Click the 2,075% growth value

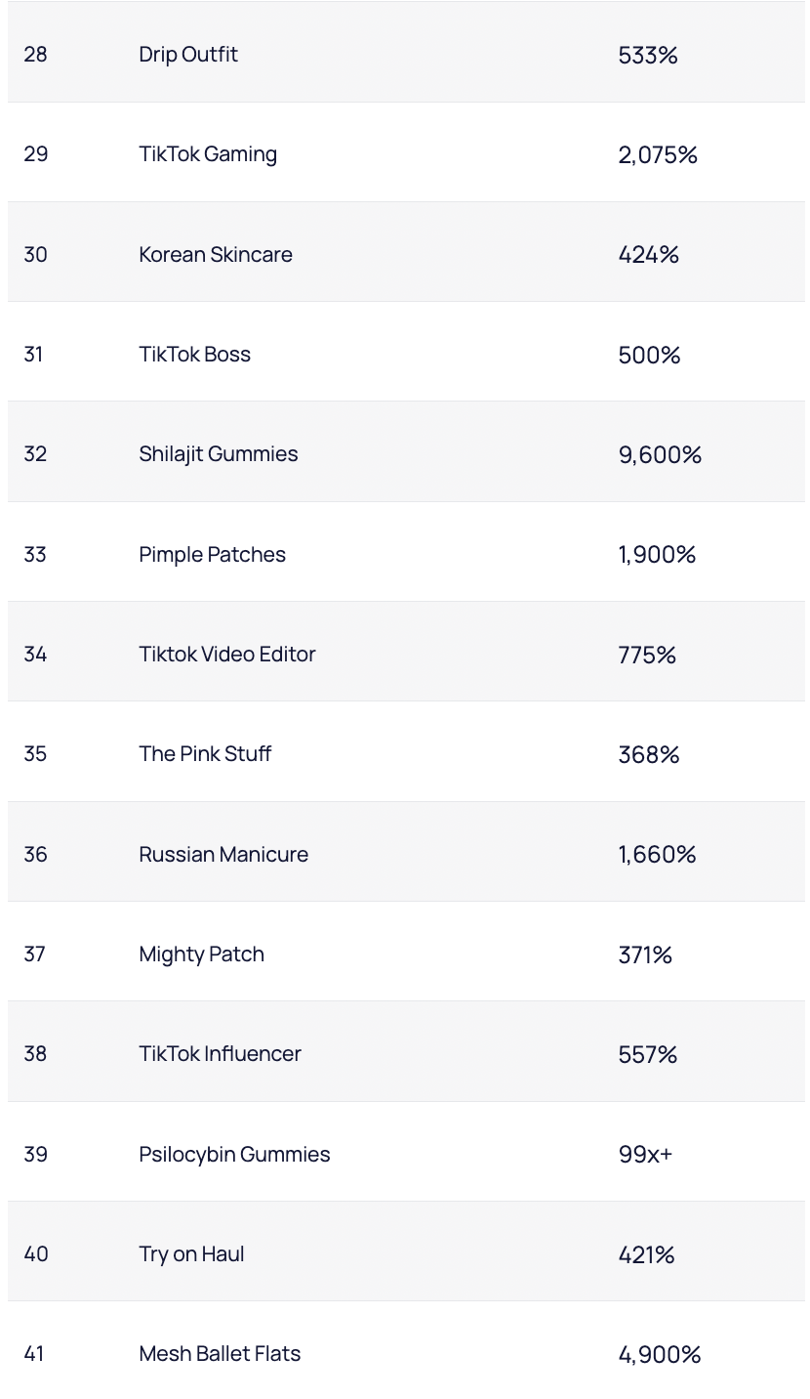click(659, 154)
